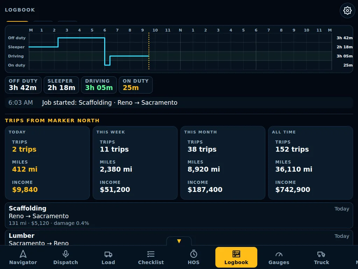The height and width of the screenshot is (269, 358).
Task: Open the HOS timer tab
Action: point(194,257)
